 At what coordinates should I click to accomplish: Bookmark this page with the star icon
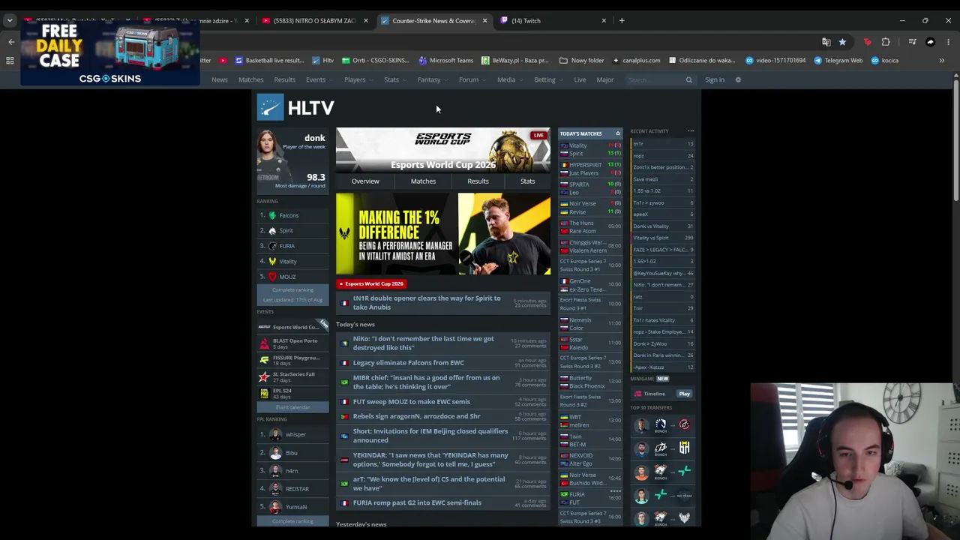[842, 42]
